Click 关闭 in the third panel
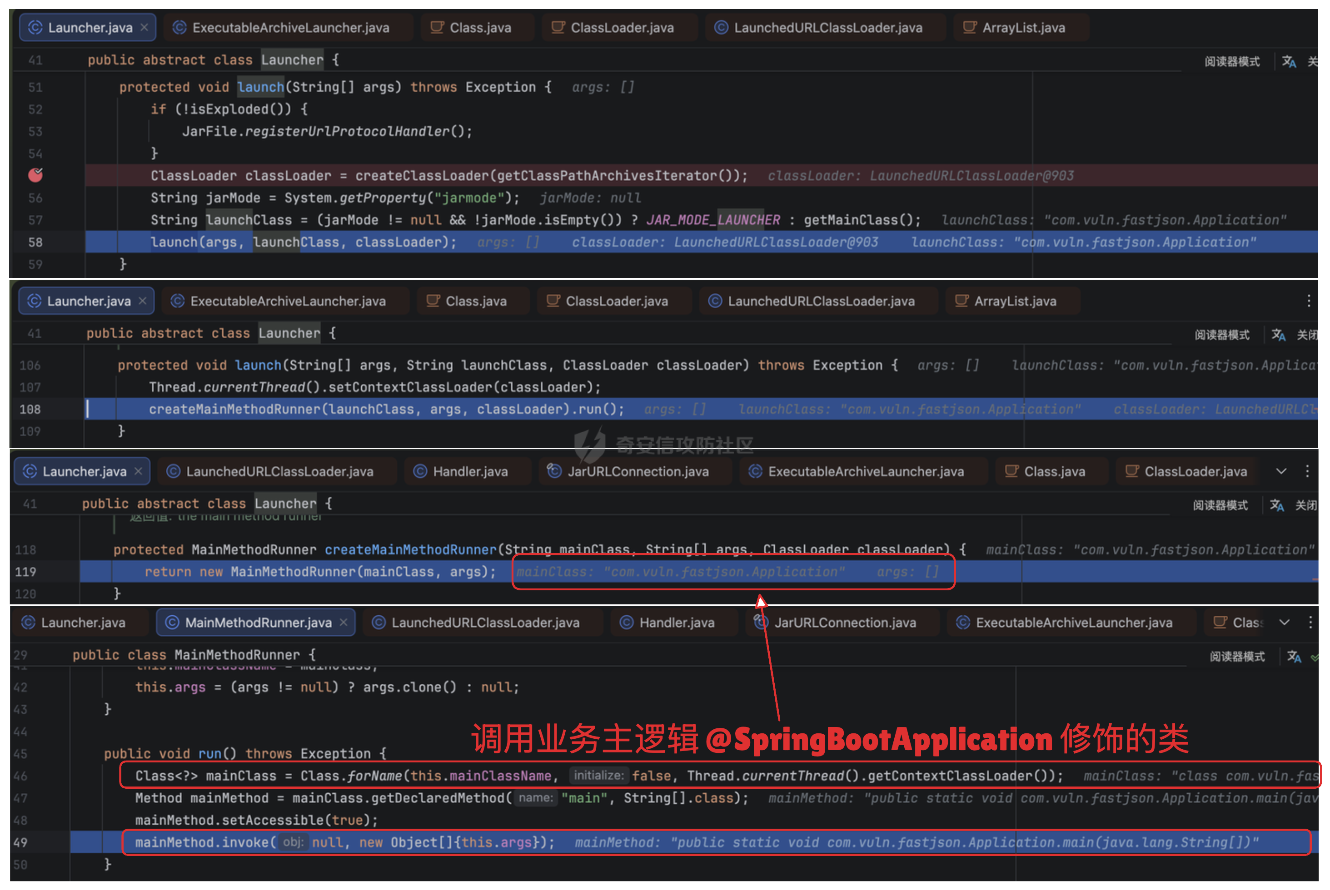 tap(1306, 505)
